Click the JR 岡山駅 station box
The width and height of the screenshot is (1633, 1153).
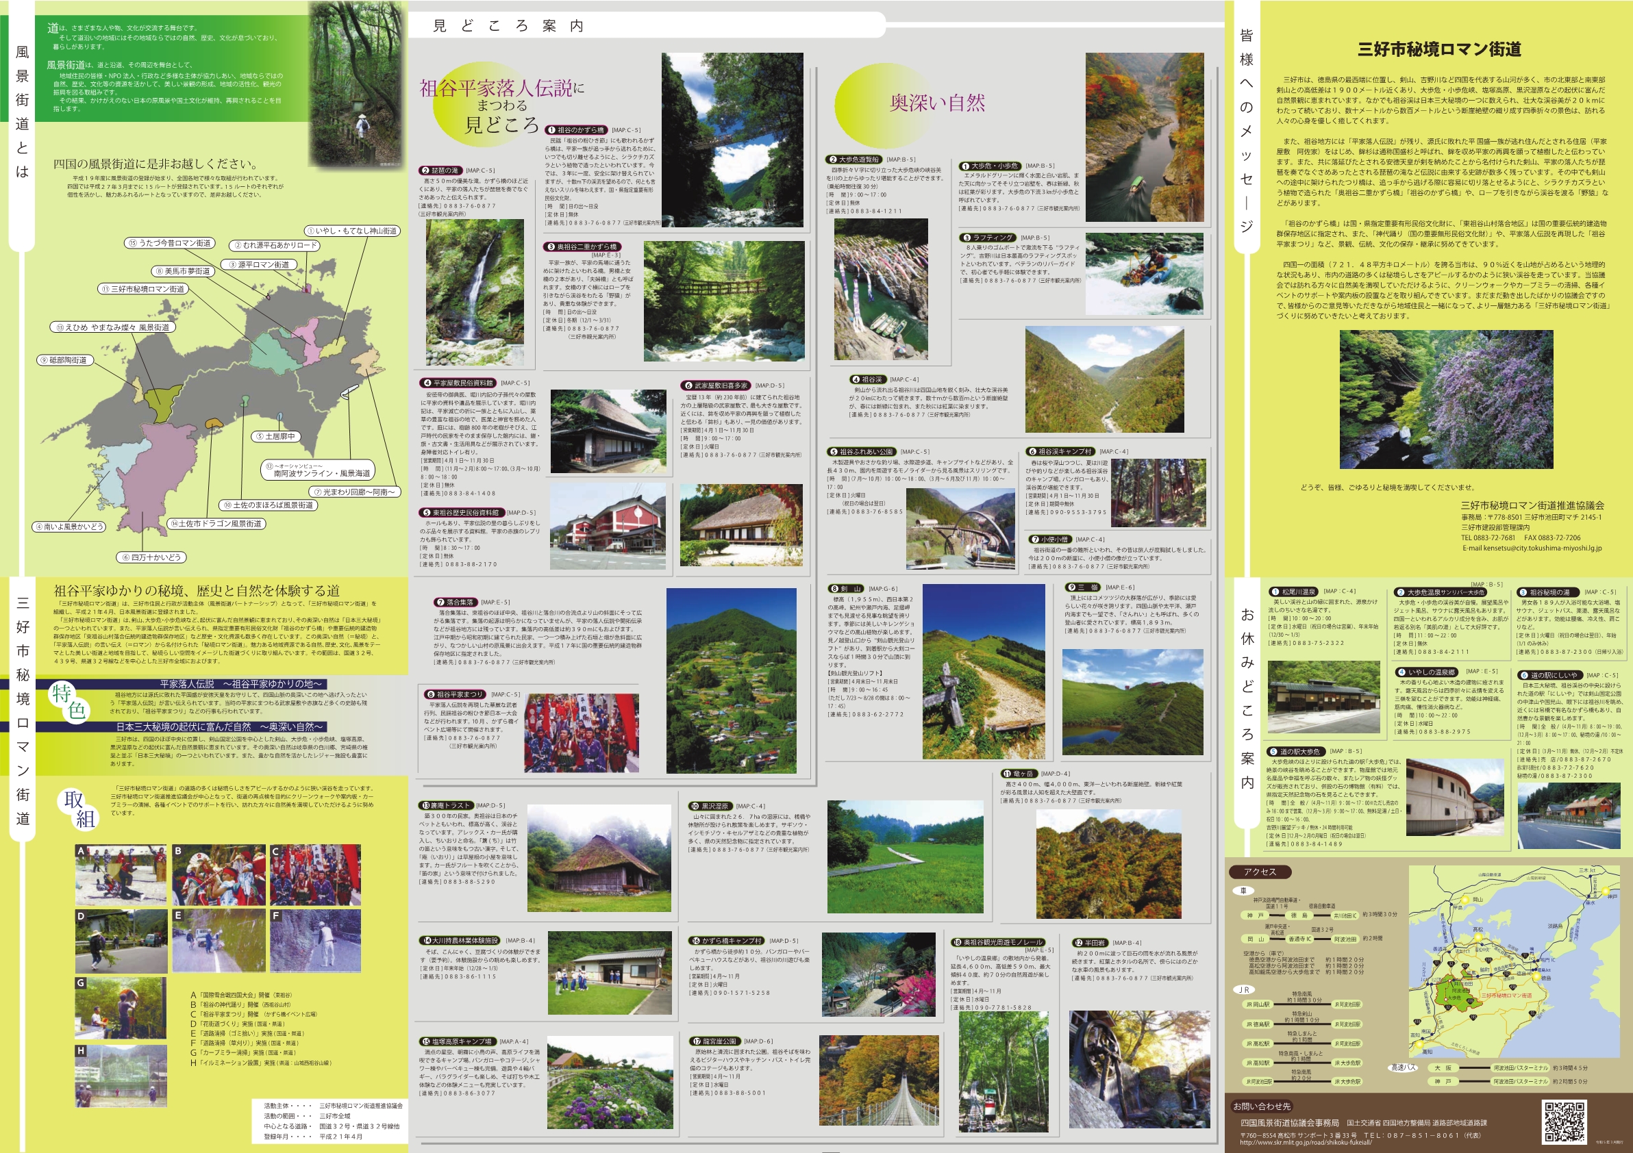(x=1258, y=1005)
